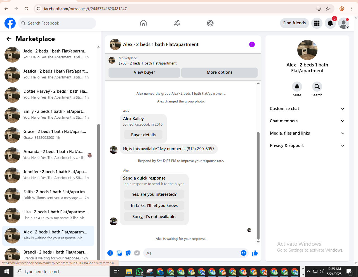Expand Chat members section

click(x=307, y=121)
